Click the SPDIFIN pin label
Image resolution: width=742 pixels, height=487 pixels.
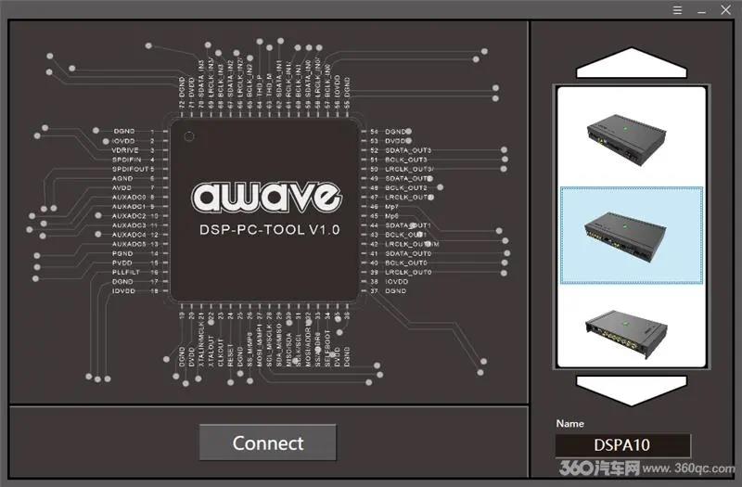126,160
